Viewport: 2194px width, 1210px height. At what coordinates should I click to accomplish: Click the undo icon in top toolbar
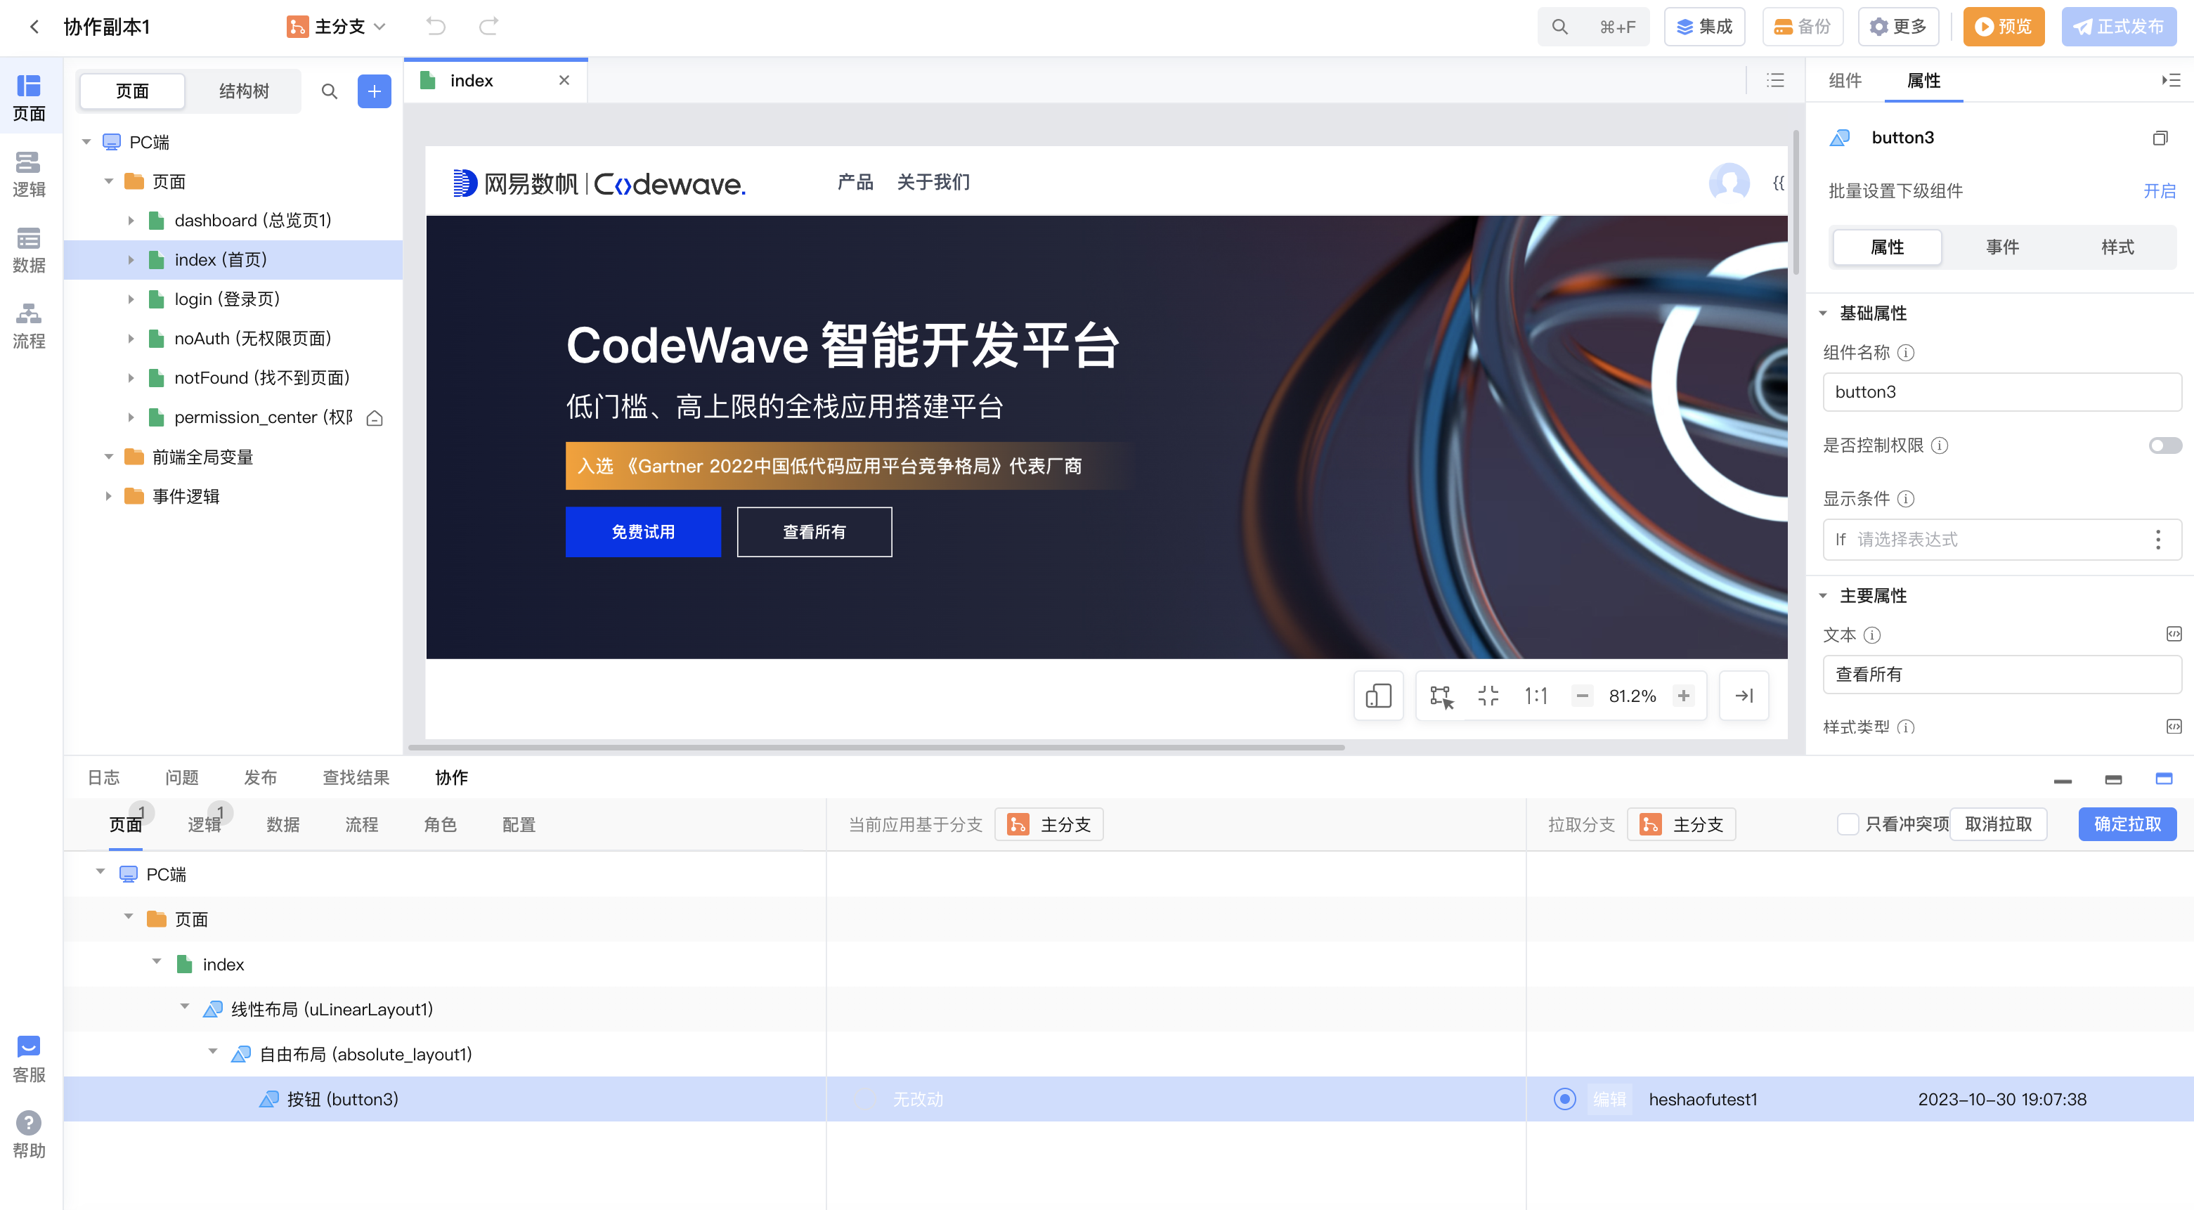point(435,27)
